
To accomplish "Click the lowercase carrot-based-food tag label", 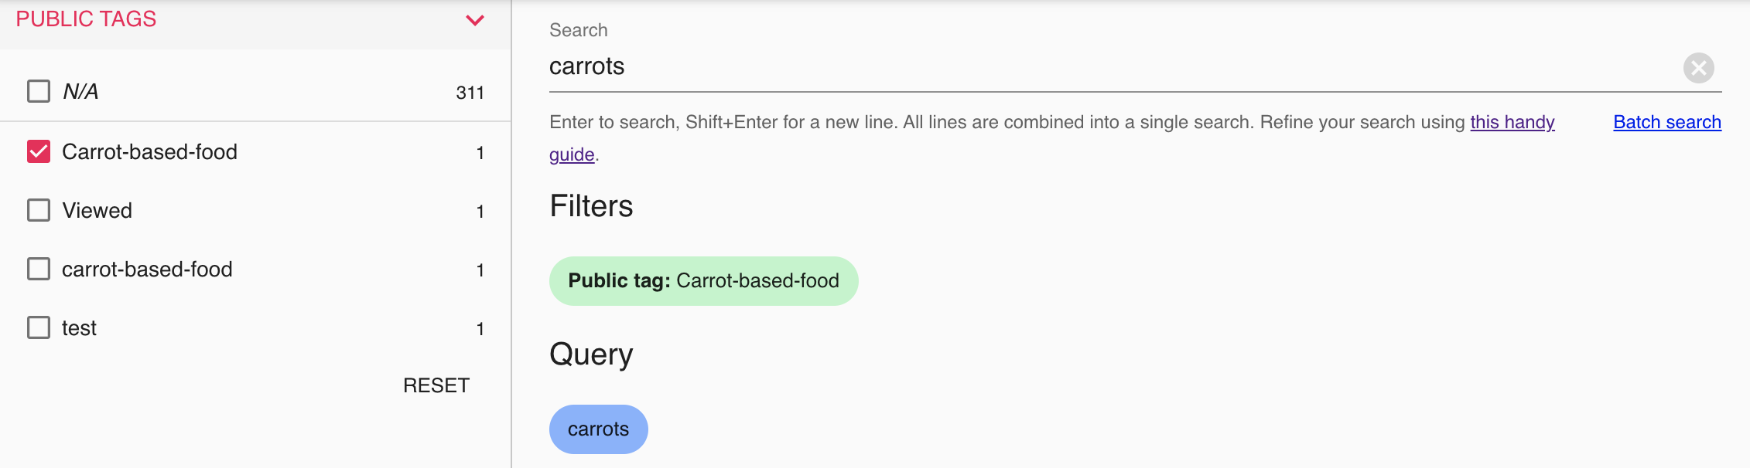I will pyautogui.click(x=147, y=270).
